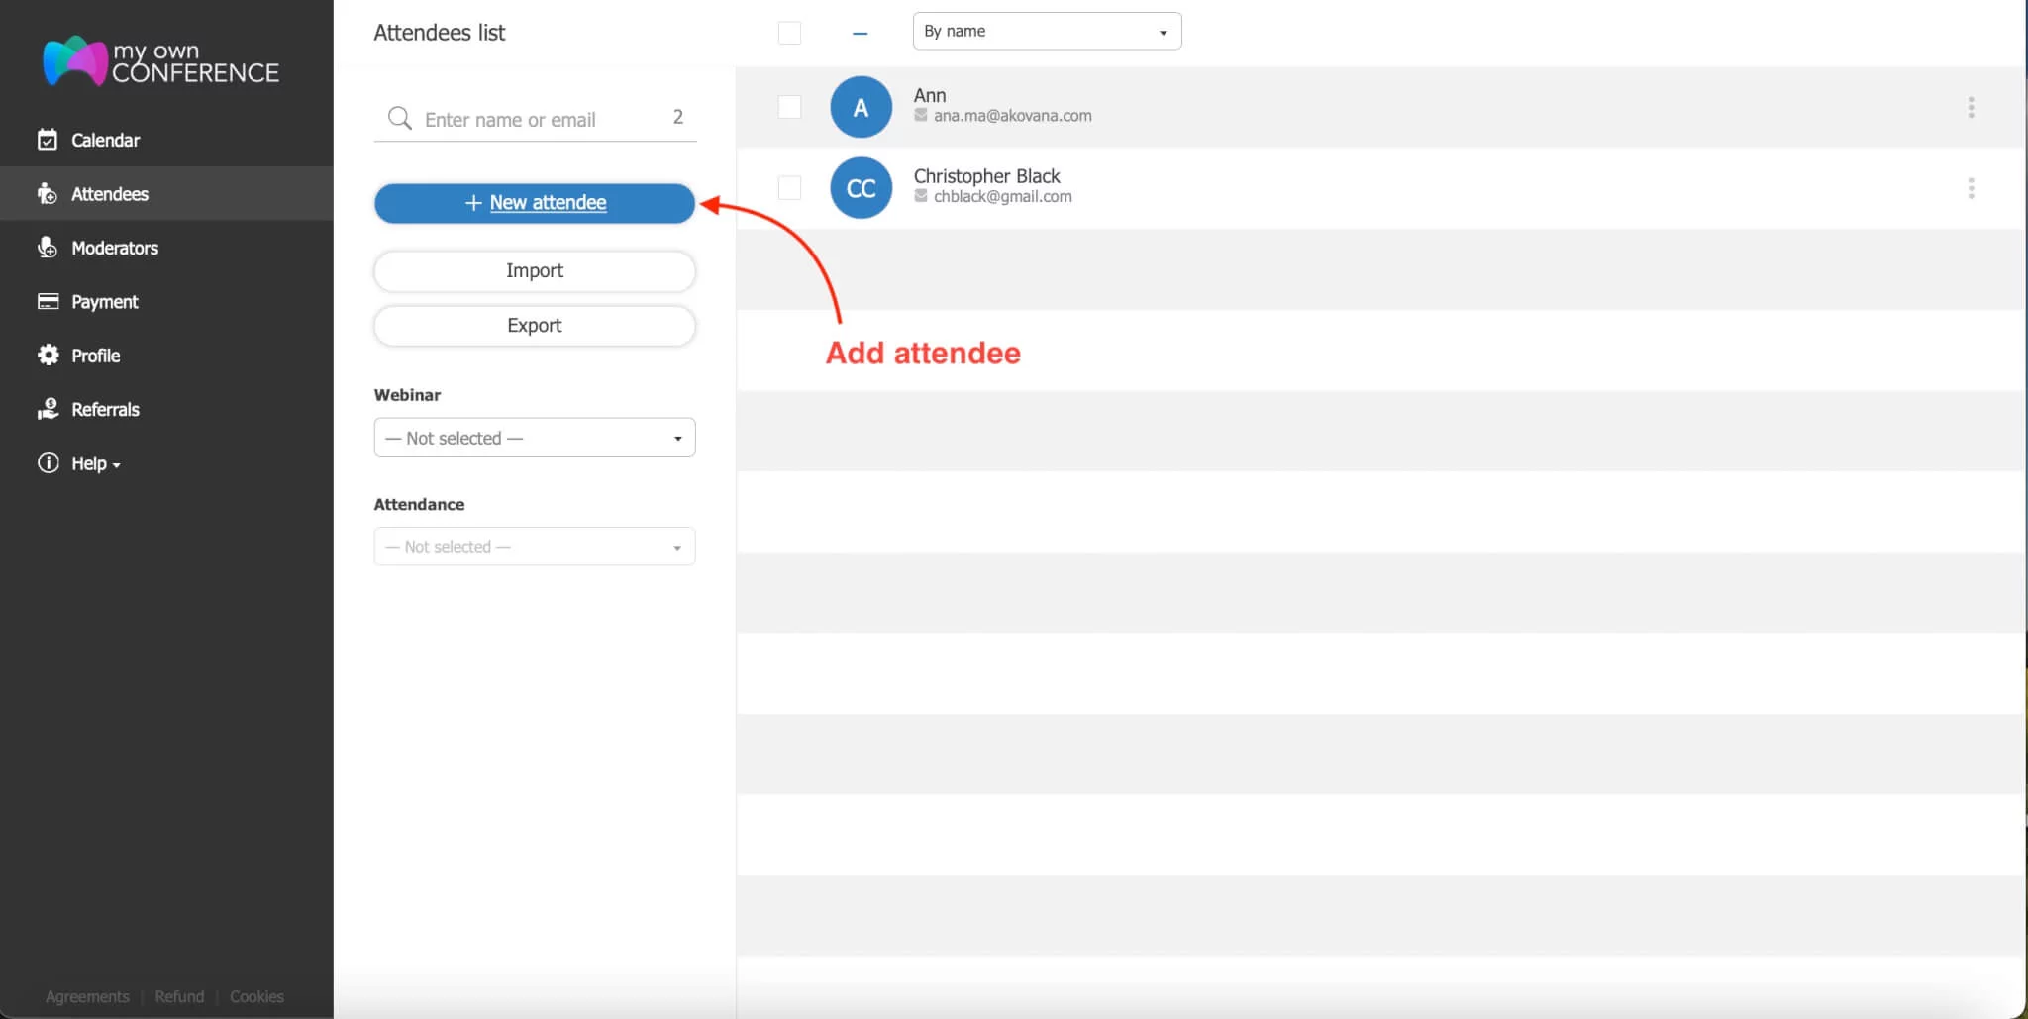Check the checkbox next to Christopher Black
This screenshot has height=1019, width=2028.
[789, 187]
